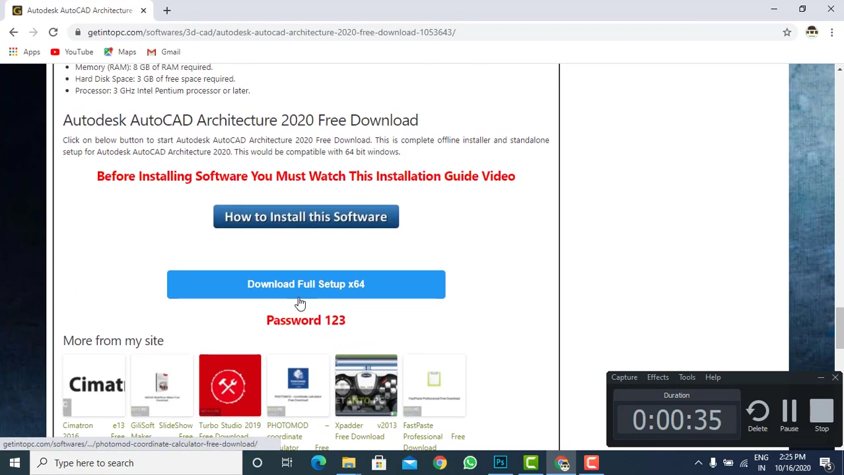Screen dimensions: 844x475
Task: Close the Autodesk AutoCAD Architecture tab
Action: click(143, 11)
